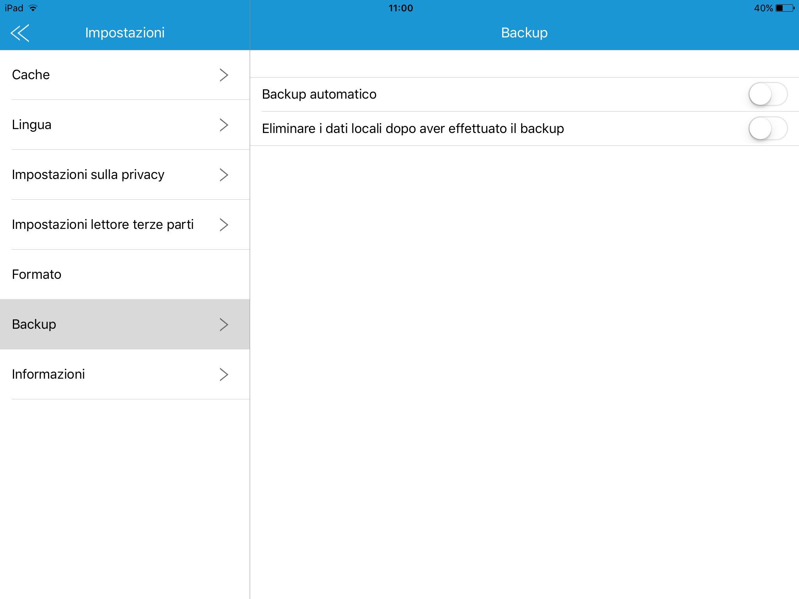Screen dimensions: 799x599
Task: Open Impostazioni lettore terze parti
Action: [103, 225]
